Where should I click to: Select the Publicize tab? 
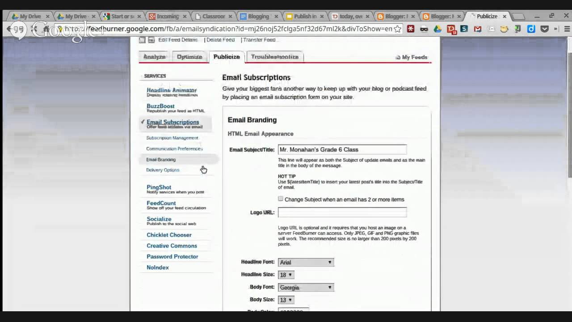point(227,57)
